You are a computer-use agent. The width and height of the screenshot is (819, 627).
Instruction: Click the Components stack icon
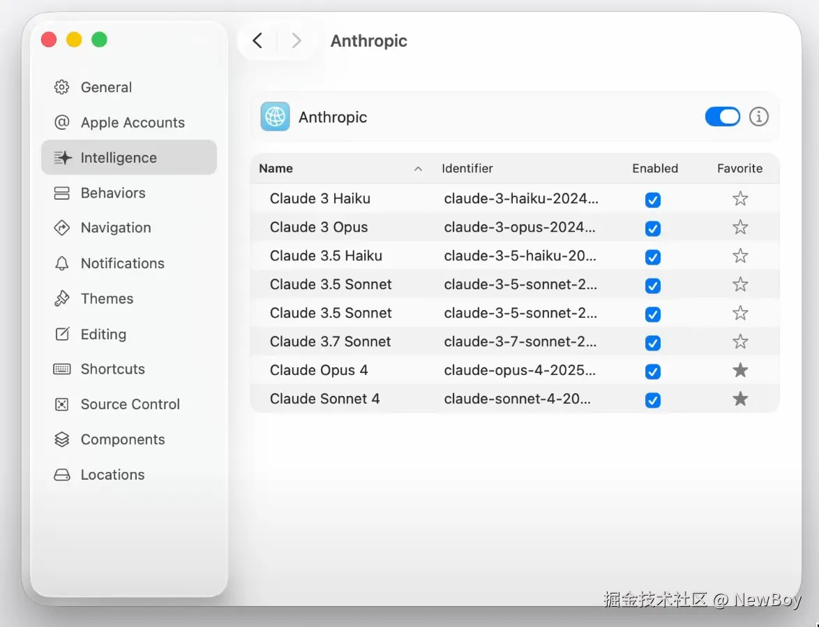61,439
